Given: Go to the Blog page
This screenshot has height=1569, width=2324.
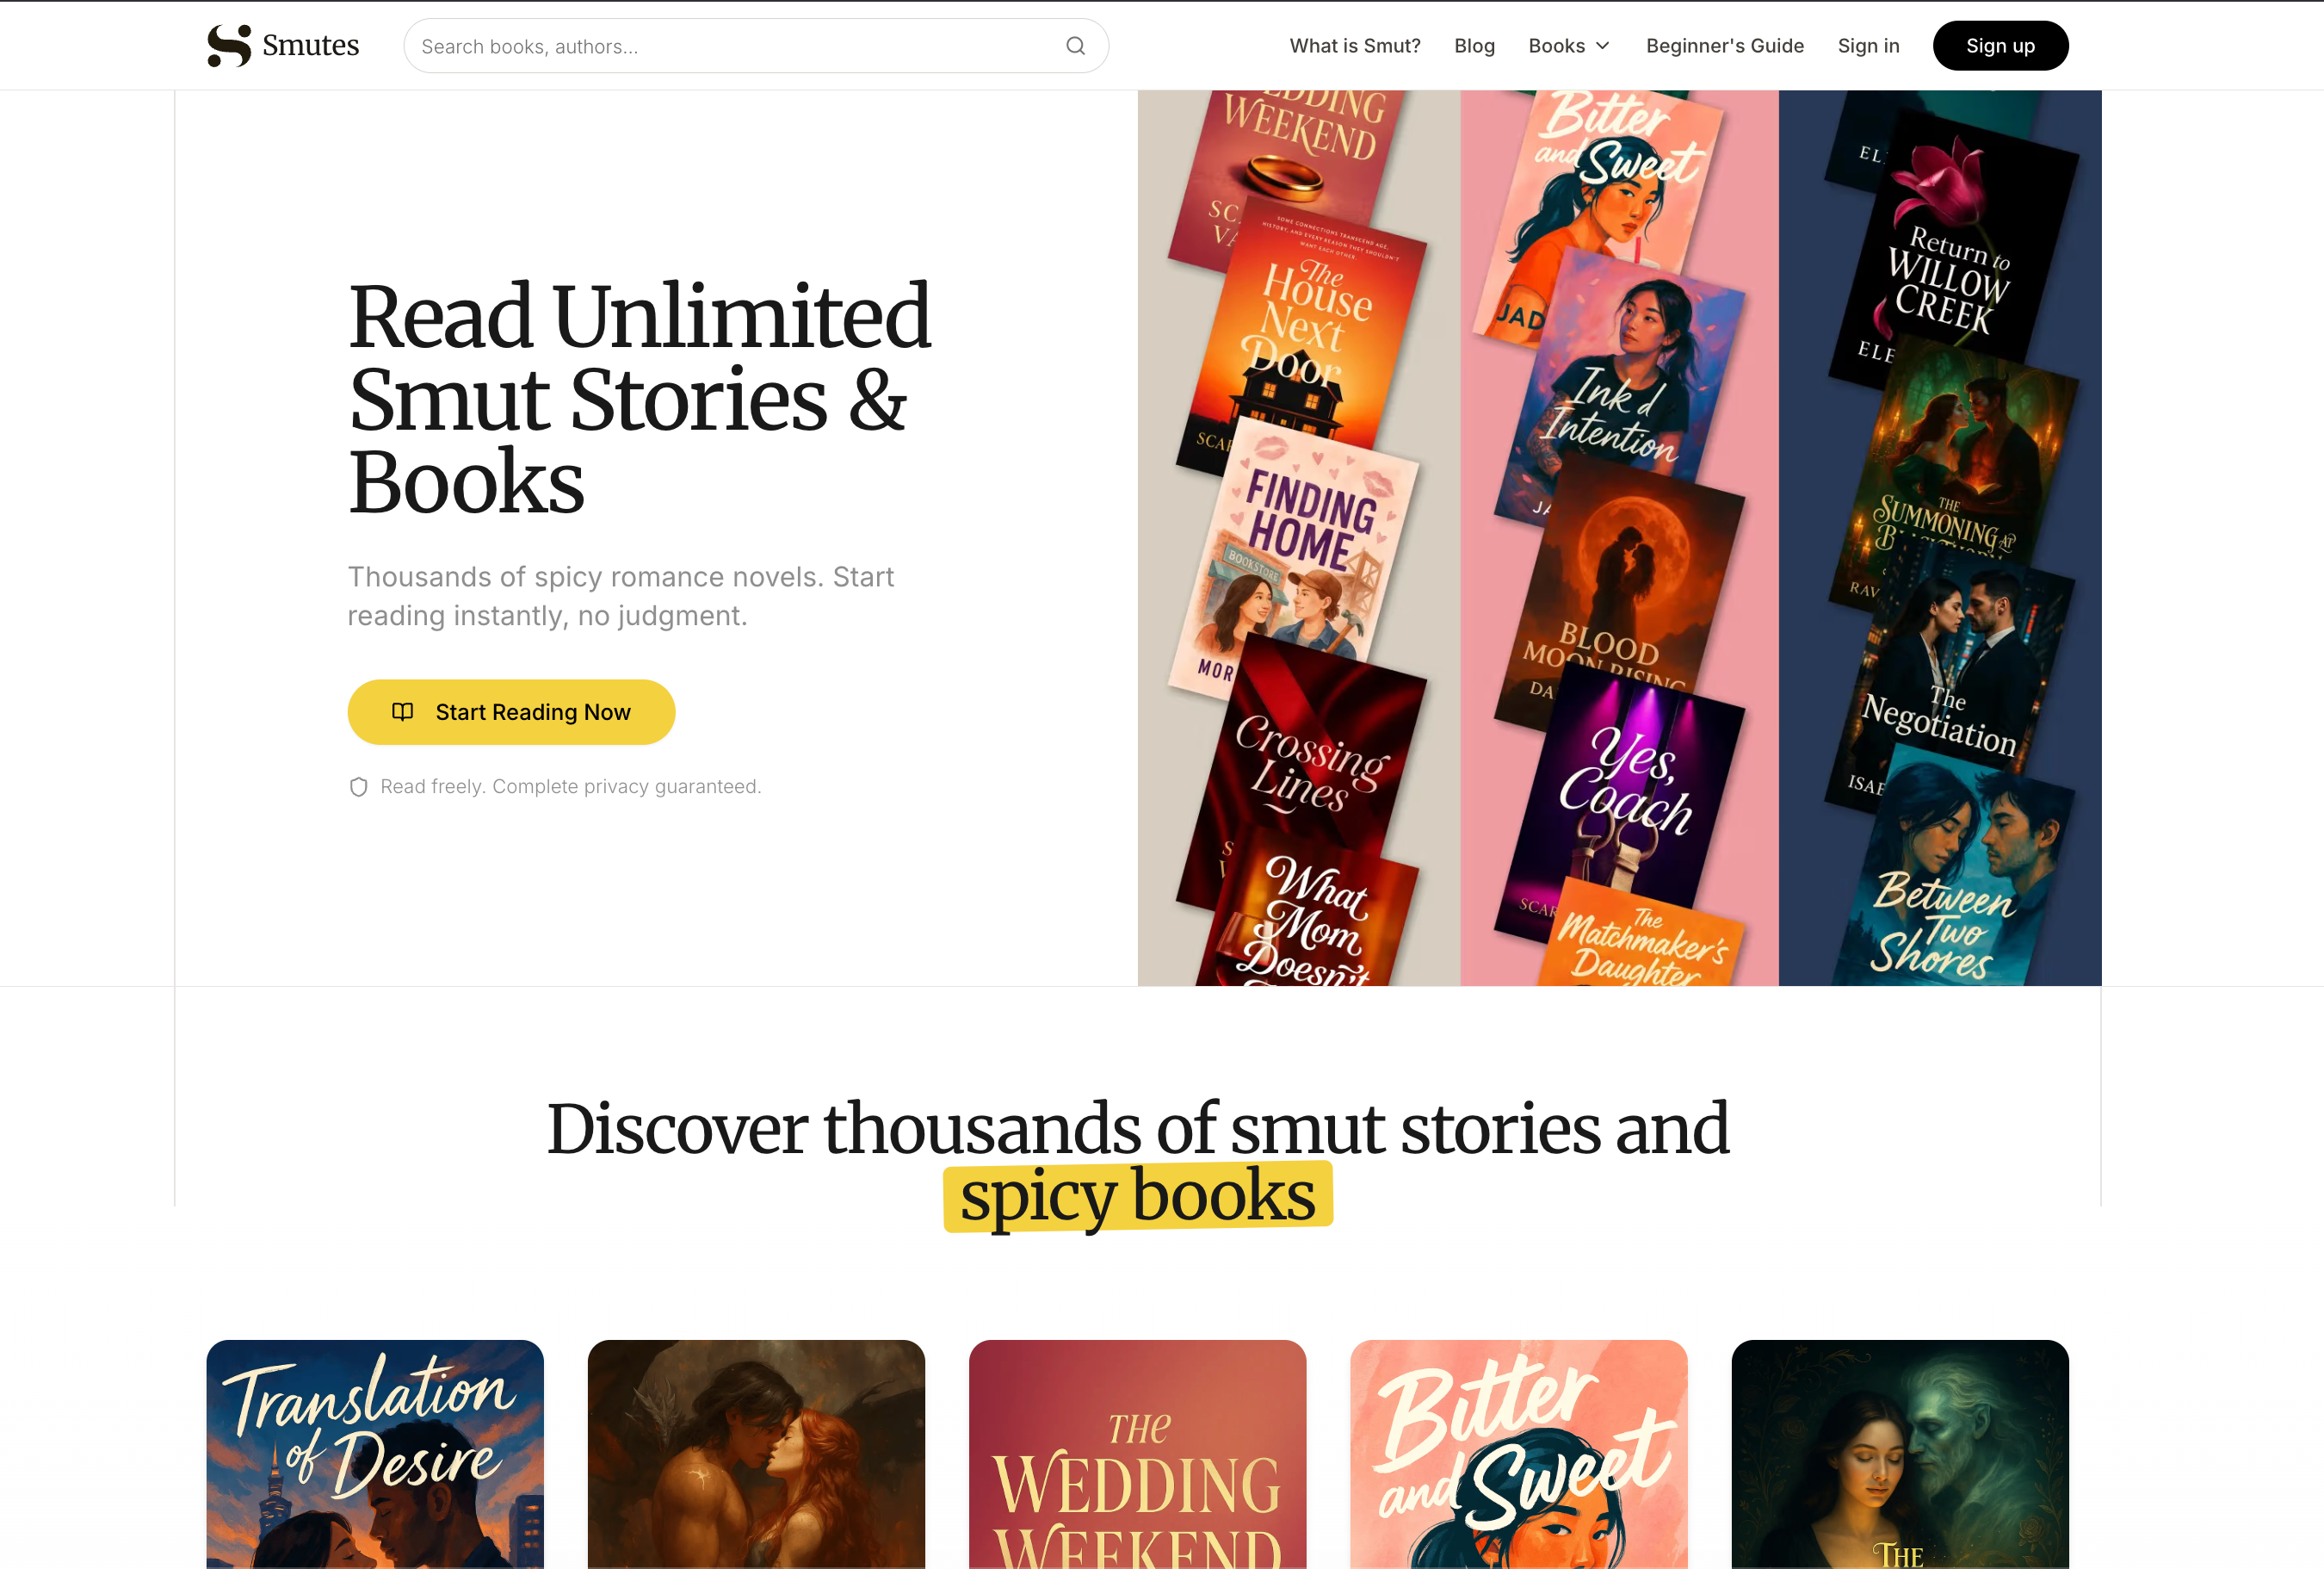Looking at the screenshot, I should point(1474,46).
